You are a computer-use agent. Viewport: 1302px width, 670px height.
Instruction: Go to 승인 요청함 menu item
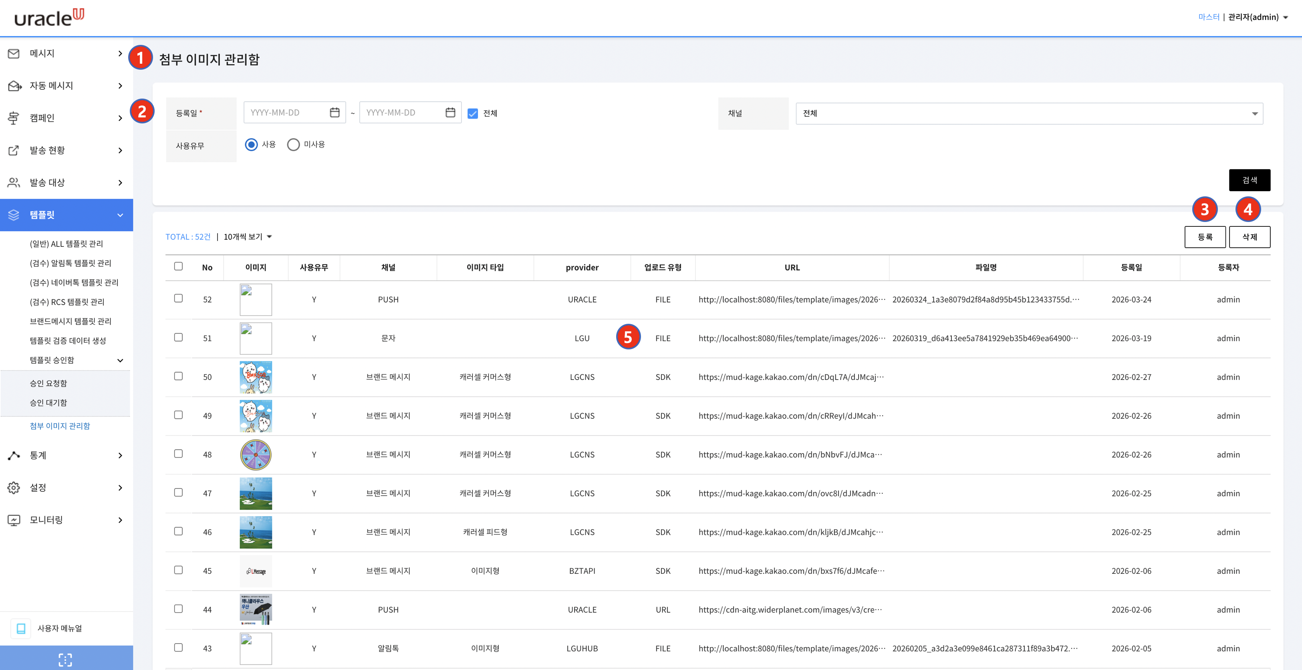48,383
